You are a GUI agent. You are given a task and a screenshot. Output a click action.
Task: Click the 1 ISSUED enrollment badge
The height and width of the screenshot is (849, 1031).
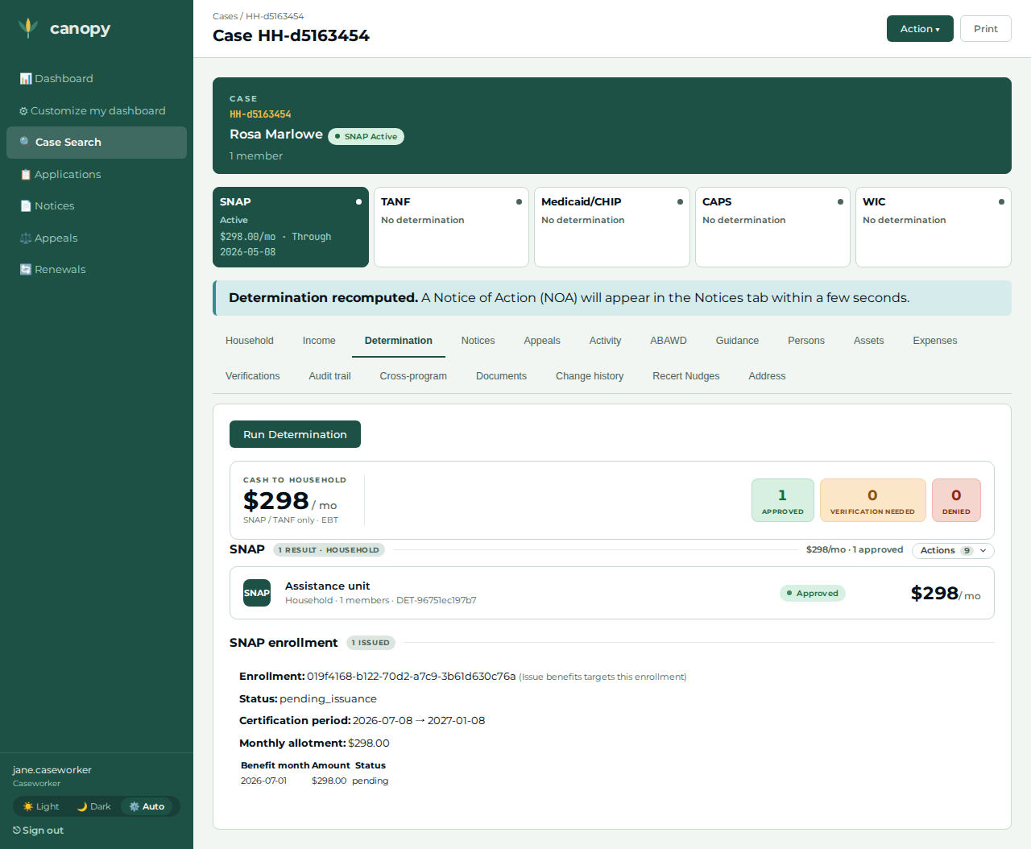tap(371, 643)
